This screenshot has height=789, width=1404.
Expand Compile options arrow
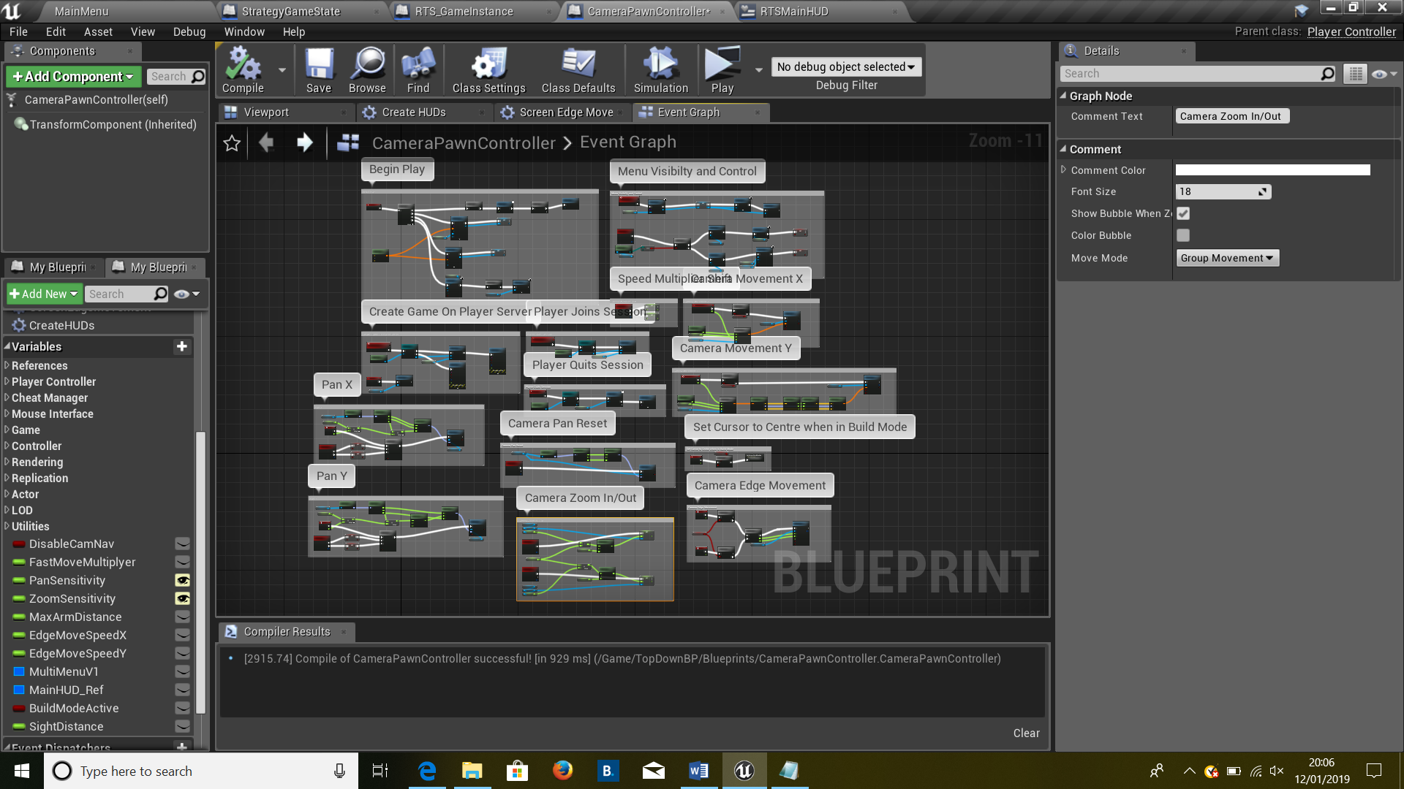282,70
